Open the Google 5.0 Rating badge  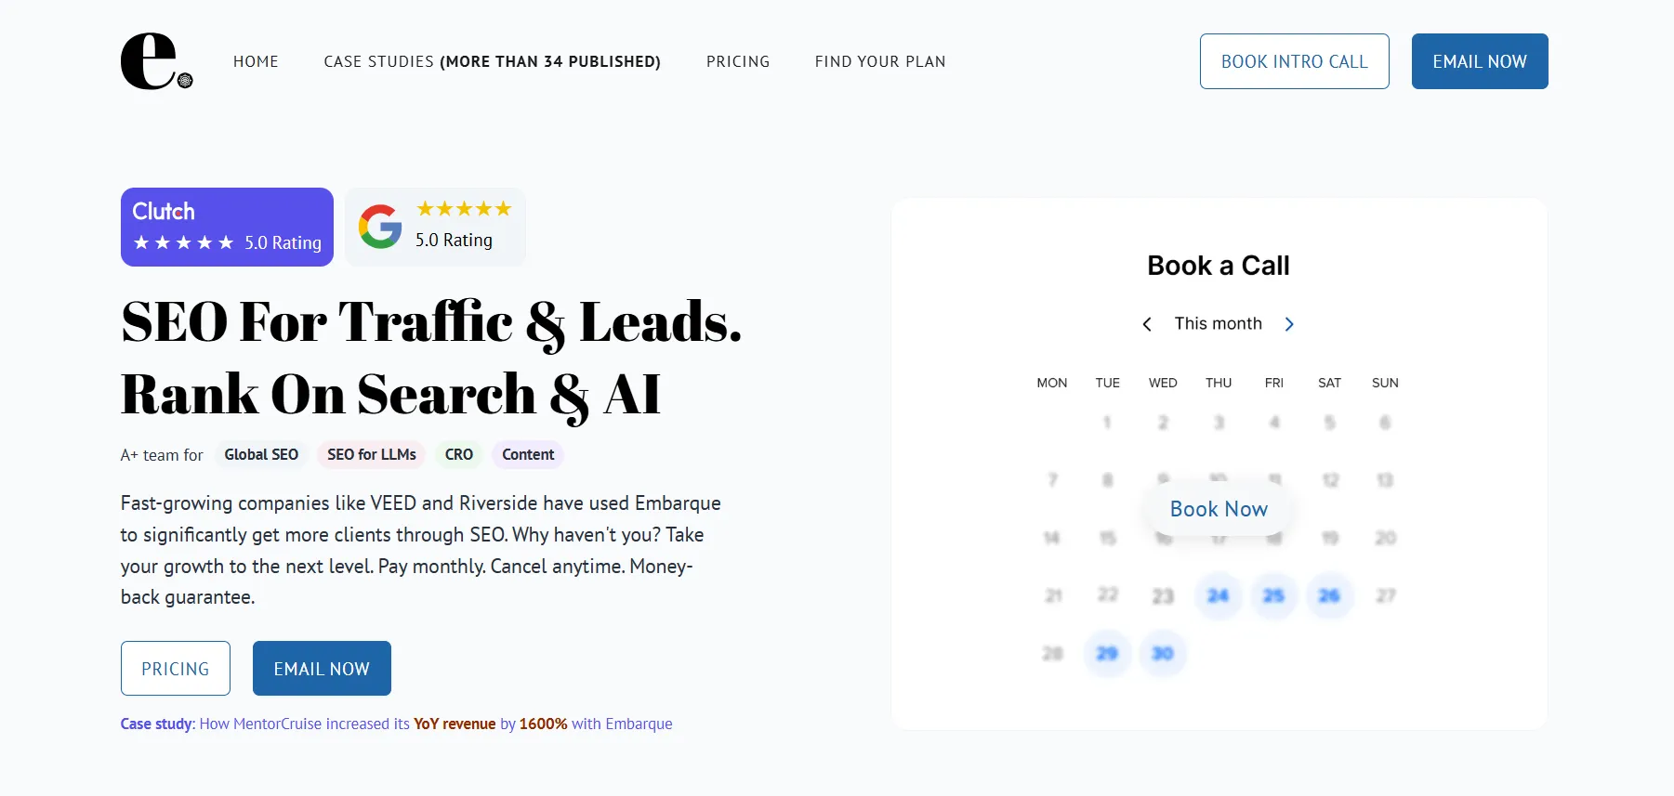pos(435,227)
